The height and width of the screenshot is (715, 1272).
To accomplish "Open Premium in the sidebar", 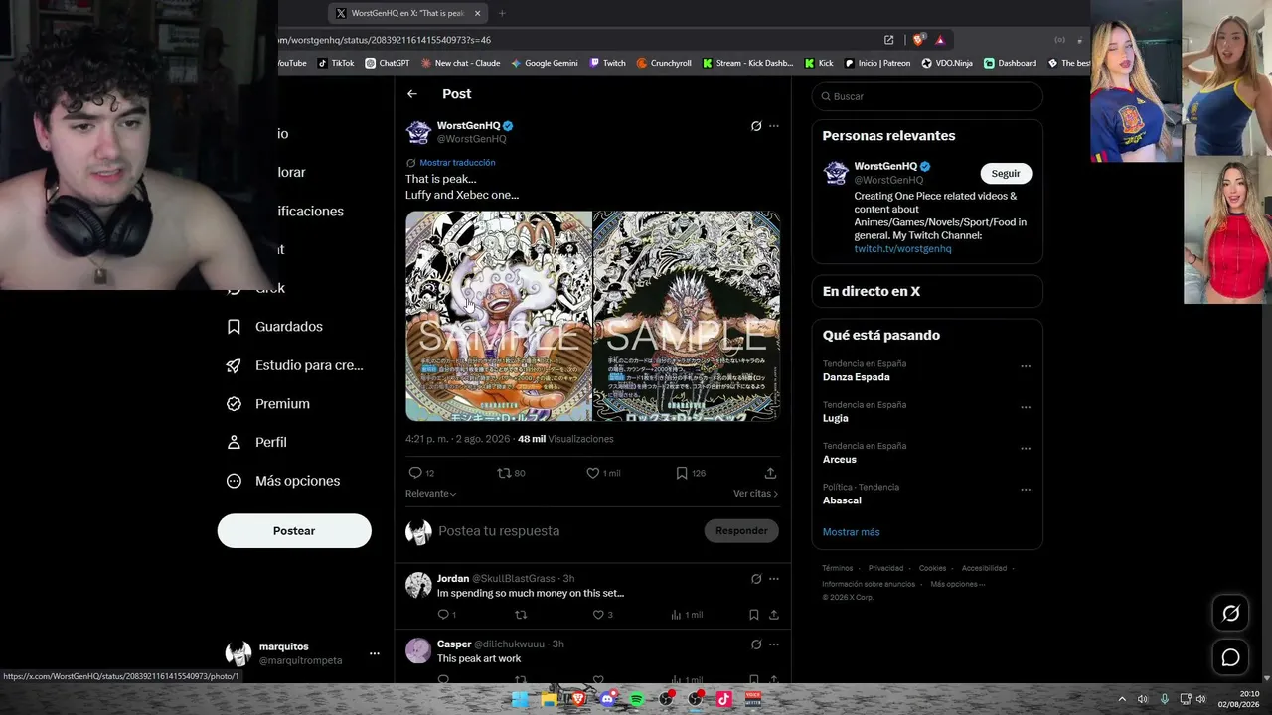I will pos(267,404).
